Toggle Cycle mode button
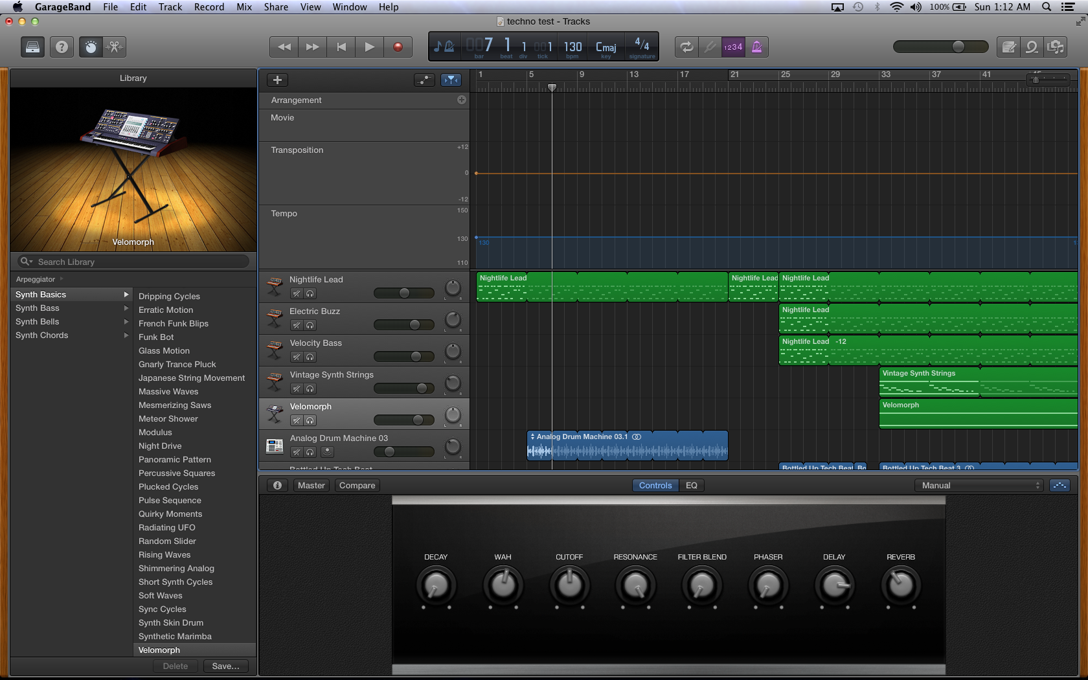The image size is (1088, 680). click(x=686, y=47)
